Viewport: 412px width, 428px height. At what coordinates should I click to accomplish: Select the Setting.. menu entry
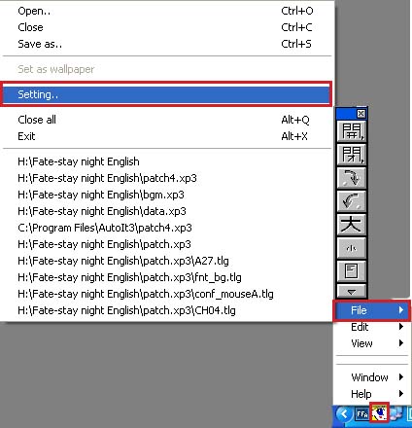click(x=167, y=94)
